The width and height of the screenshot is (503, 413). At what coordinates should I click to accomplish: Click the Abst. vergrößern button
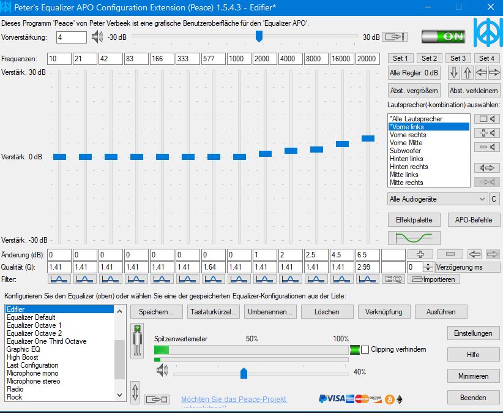click(414, 91)
